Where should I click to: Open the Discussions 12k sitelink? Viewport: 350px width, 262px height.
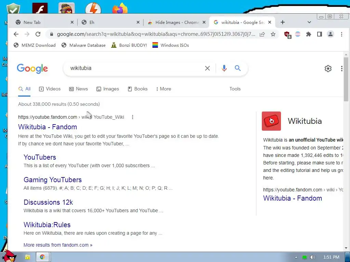(48, 202)
